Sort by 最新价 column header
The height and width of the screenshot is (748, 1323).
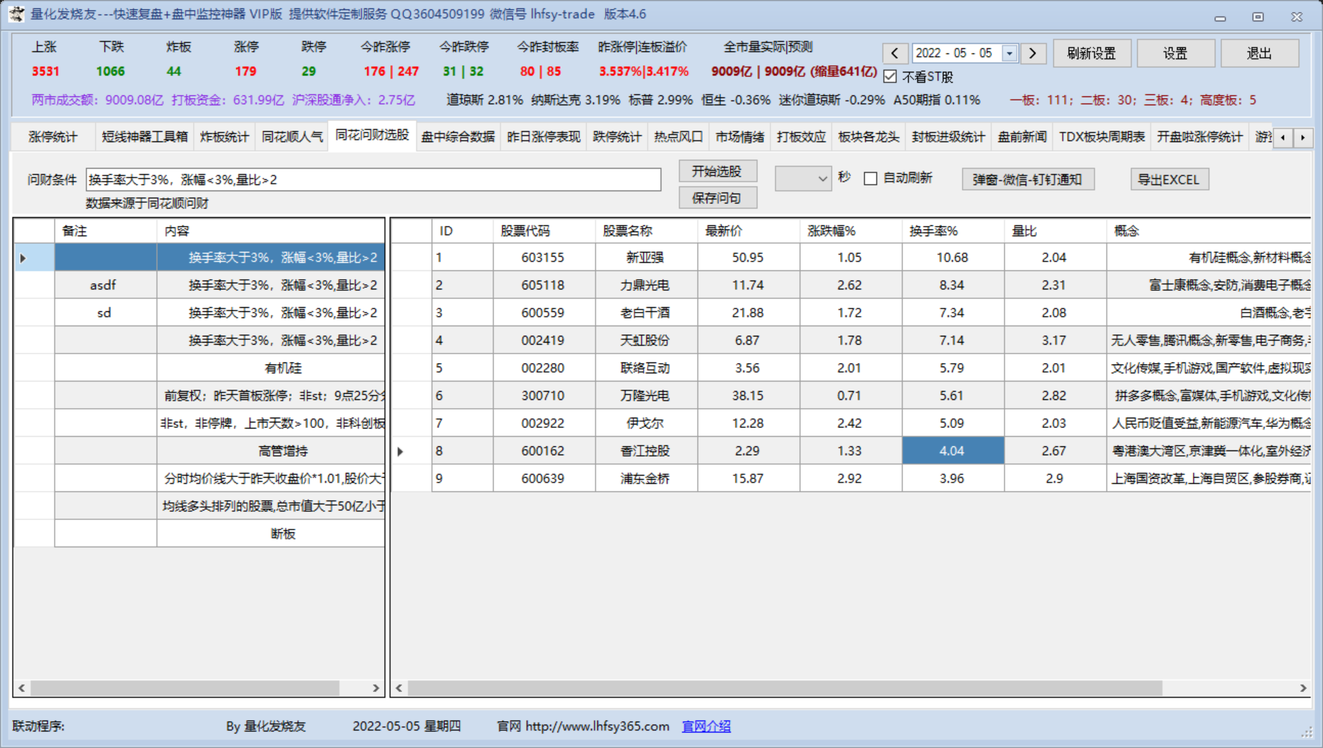point(748,231)
